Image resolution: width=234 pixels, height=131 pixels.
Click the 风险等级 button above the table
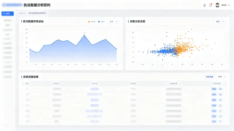pyautogui.click(x=209, y=77)
